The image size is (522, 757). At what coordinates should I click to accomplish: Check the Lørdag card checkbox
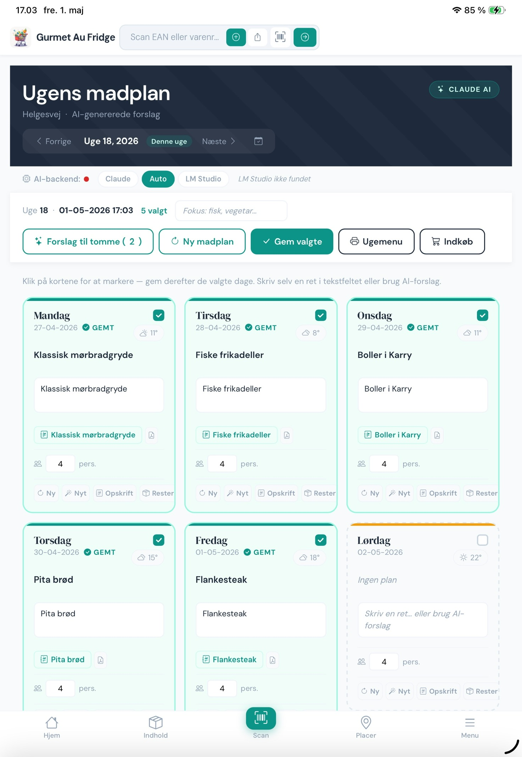tap(483, 540)
